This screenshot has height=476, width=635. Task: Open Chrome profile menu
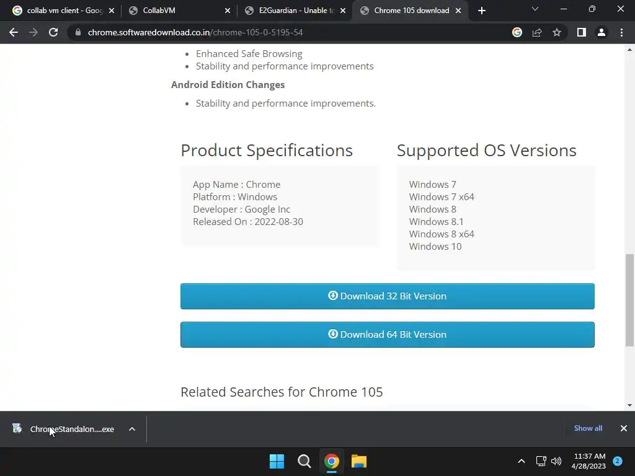click(x=601, y=32)
